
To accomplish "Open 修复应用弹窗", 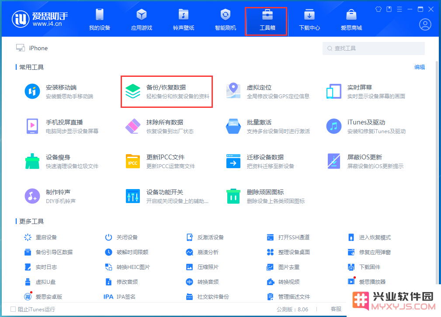I will coord(369,252).
